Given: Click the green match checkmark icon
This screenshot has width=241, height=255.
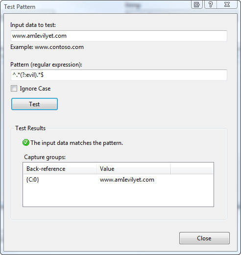Looking at the screenshot, I should [26, 142].
